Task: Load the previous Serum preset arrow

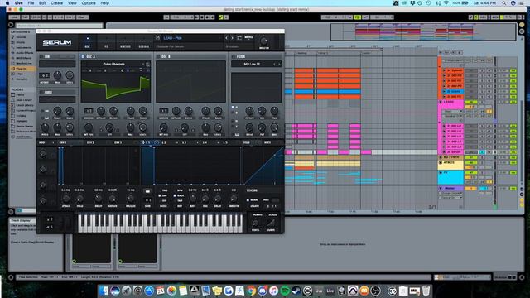Action: (226, 38)
